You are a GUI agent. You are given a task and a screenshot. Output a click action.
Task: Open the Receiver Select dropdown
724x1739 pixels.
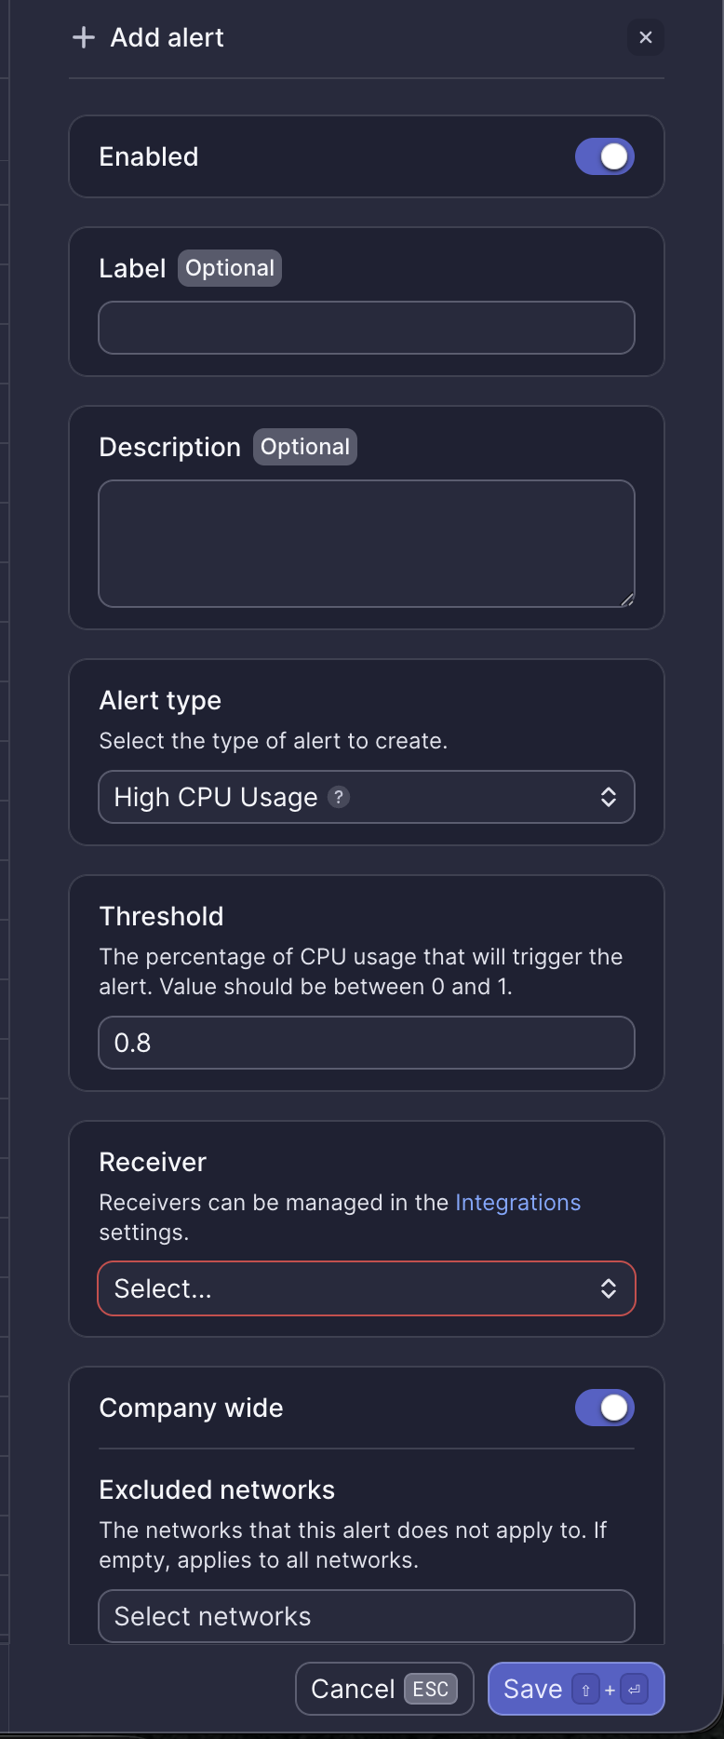366,1288
